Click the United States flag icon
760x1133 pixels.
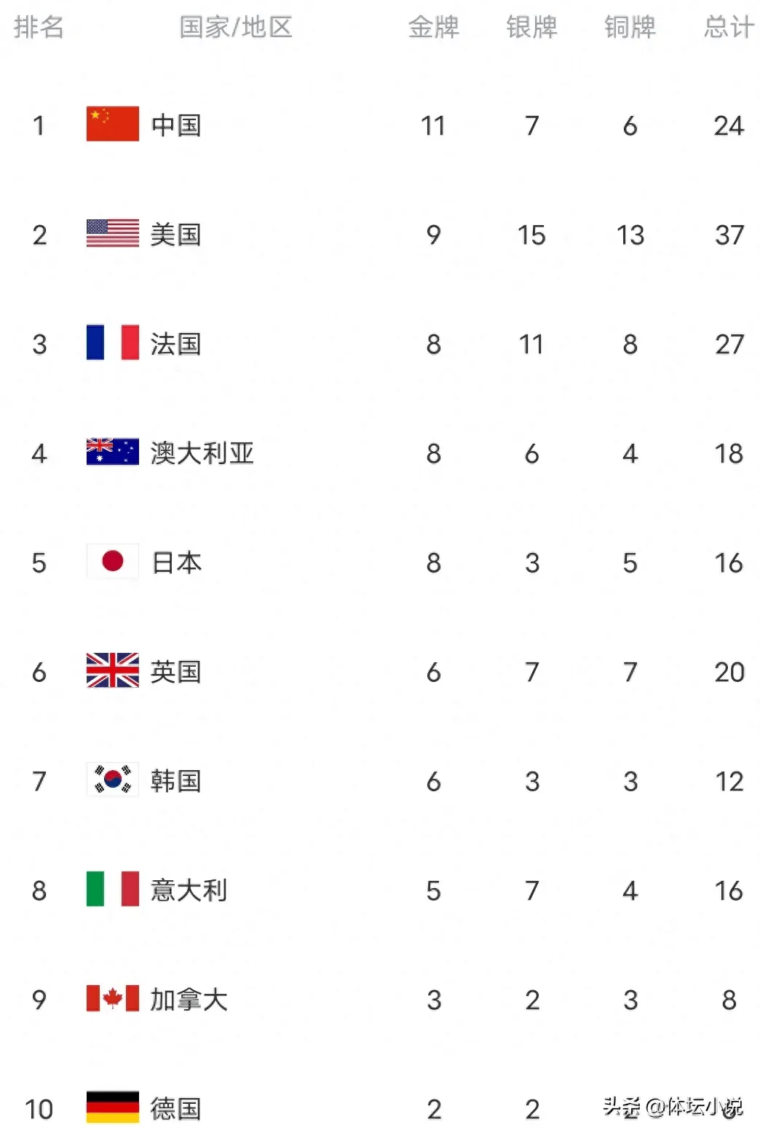tap(112, 233)
